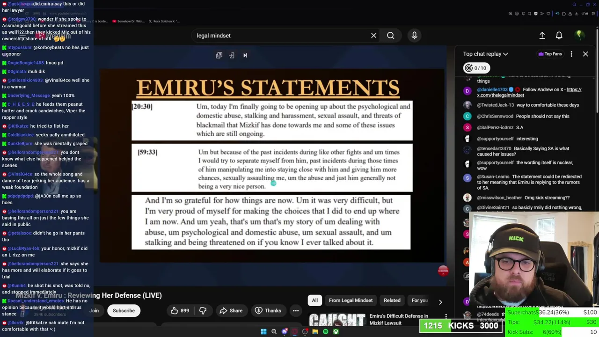Click the pop-out window icon above the video

[219, 55]
